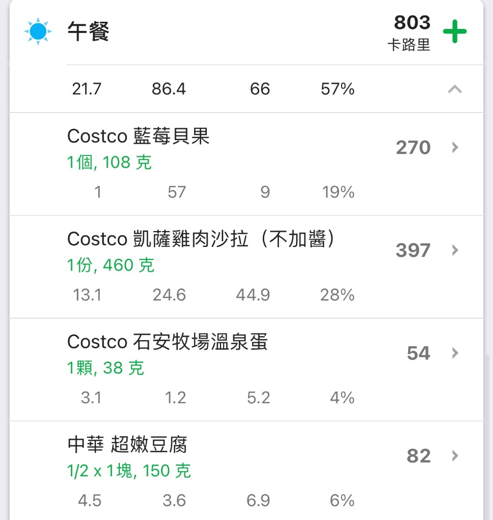Image resolution: width=493 pixels, height=520 pixels.
Task: Tap the blue sun lunch icon
Action: pyautogui.click(x=38, y=31)
